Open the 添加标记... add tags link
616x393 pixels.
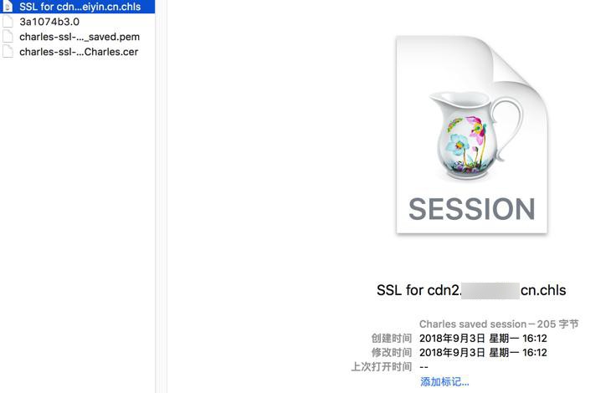tap(444, 381)
